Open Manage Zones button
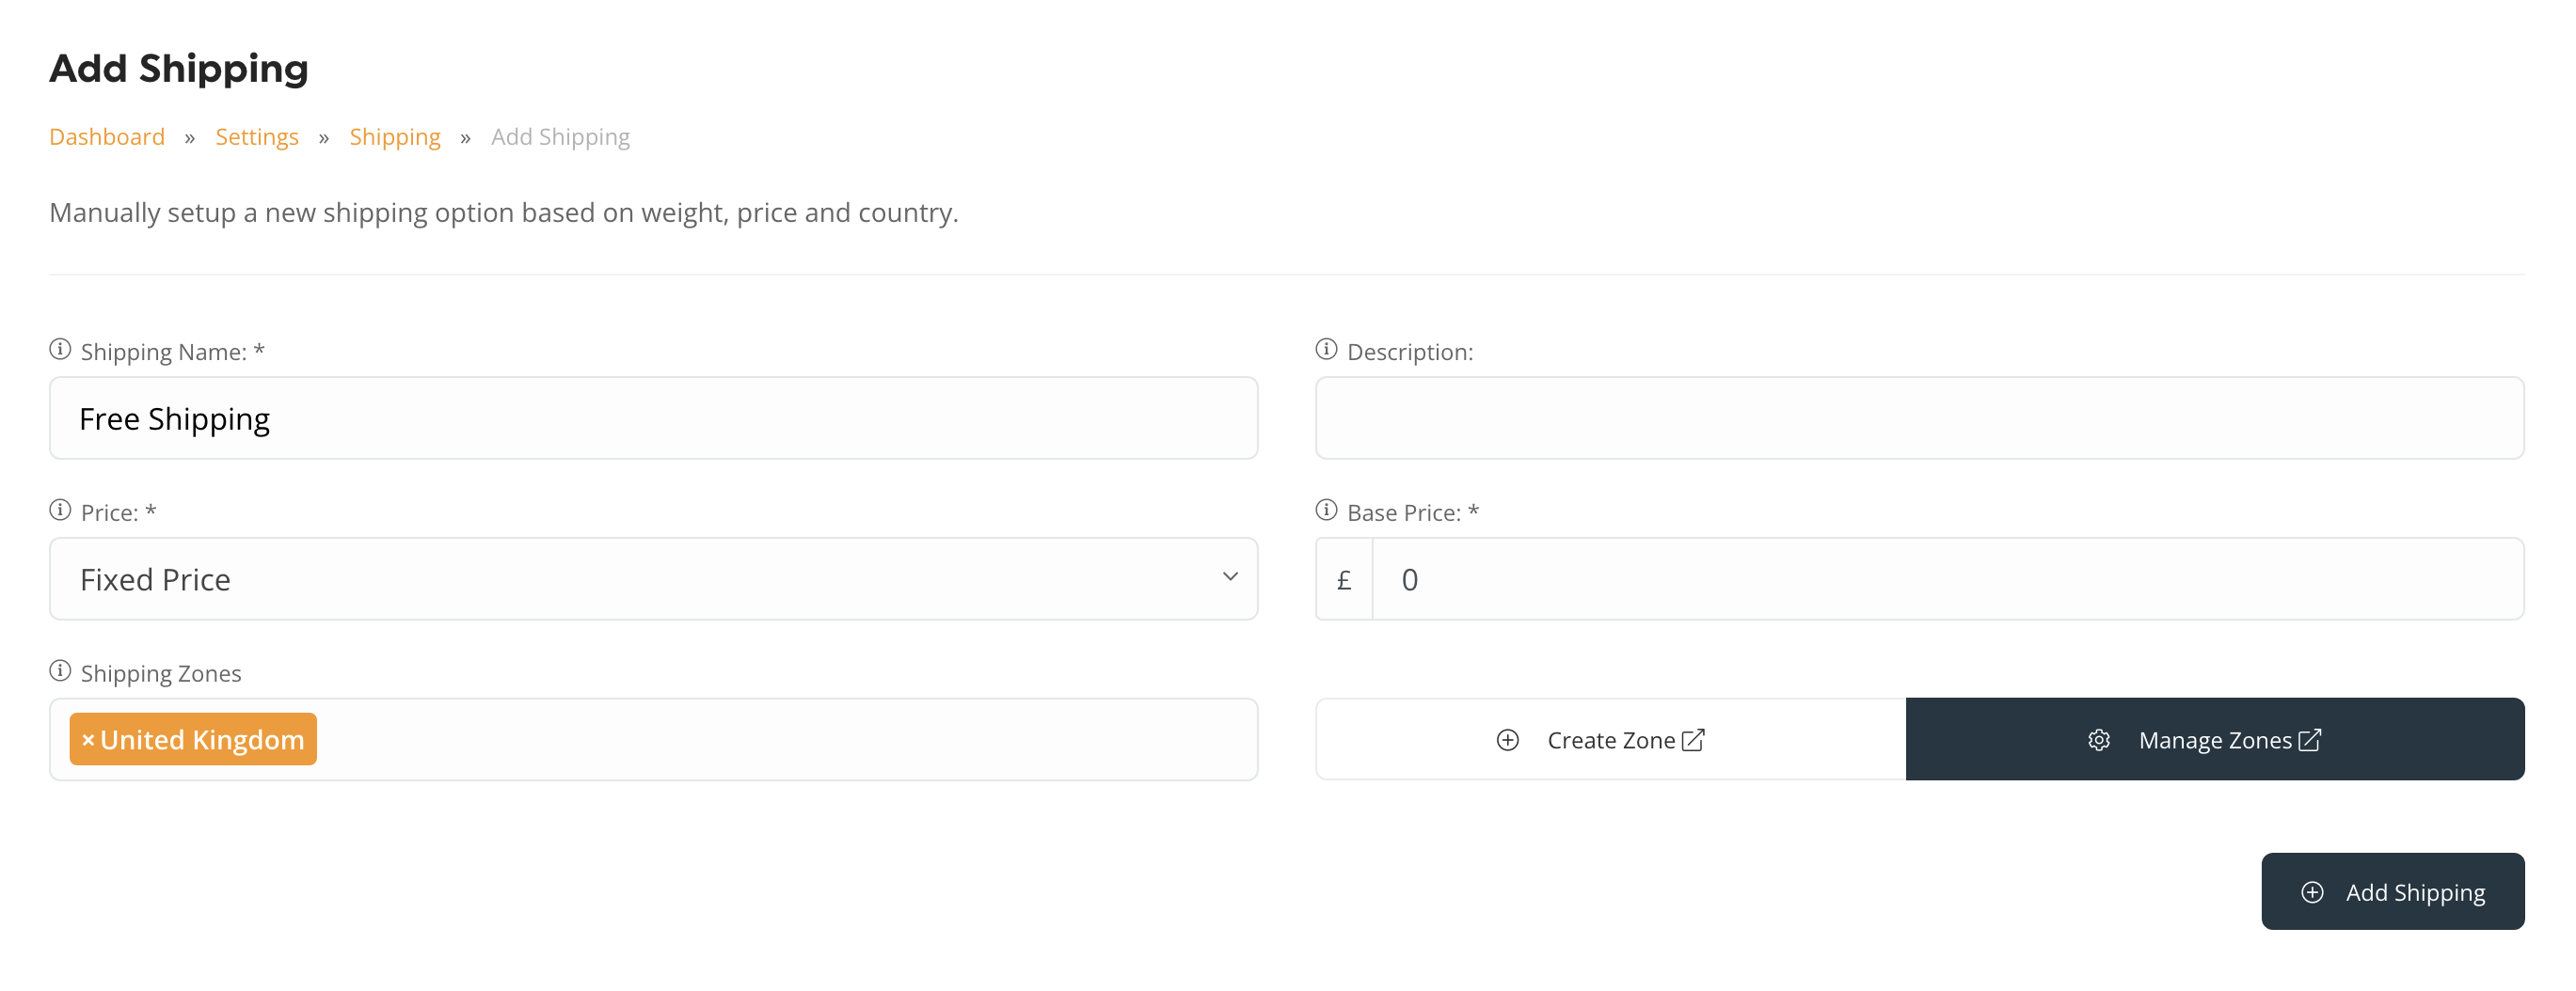 point(2214,740)
